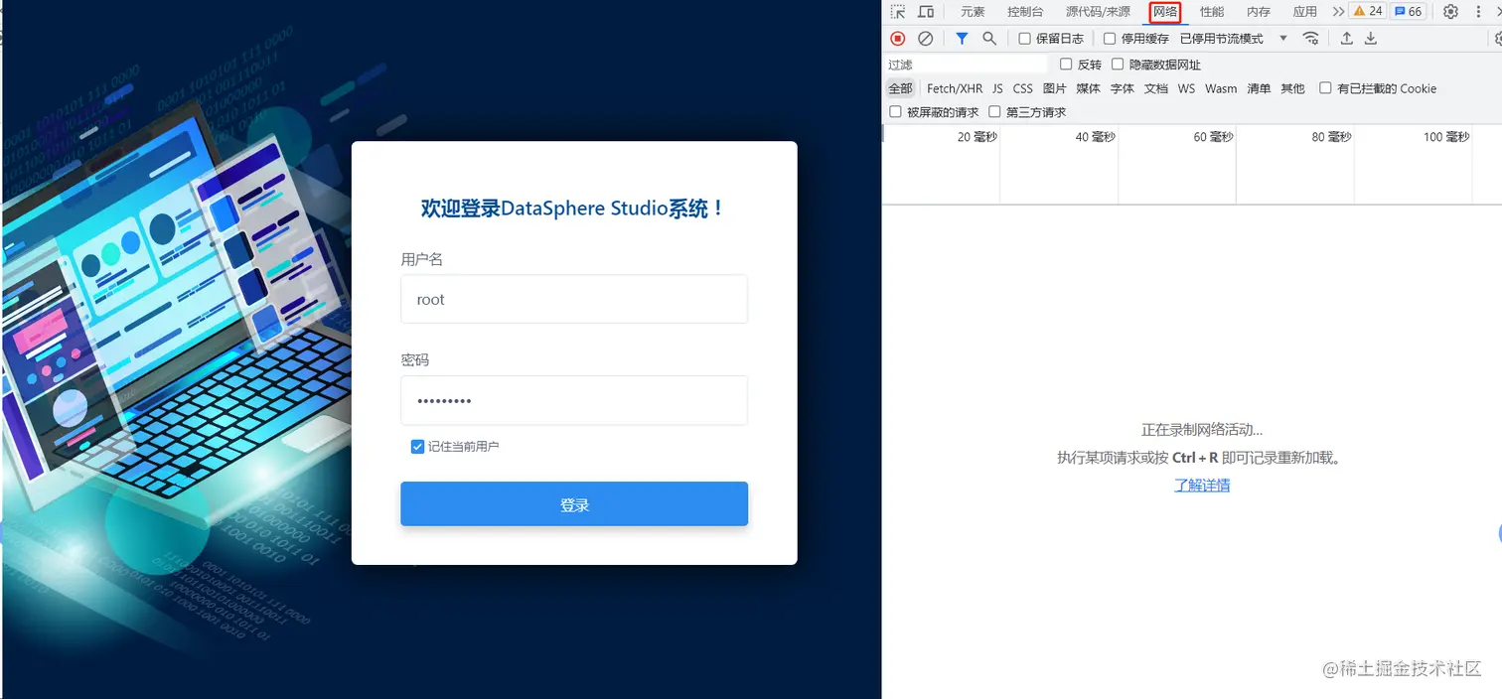This screenshot has width=1502, height=699.
Task: Filter requests by 媒体 media
Action: pos(1089,88)
